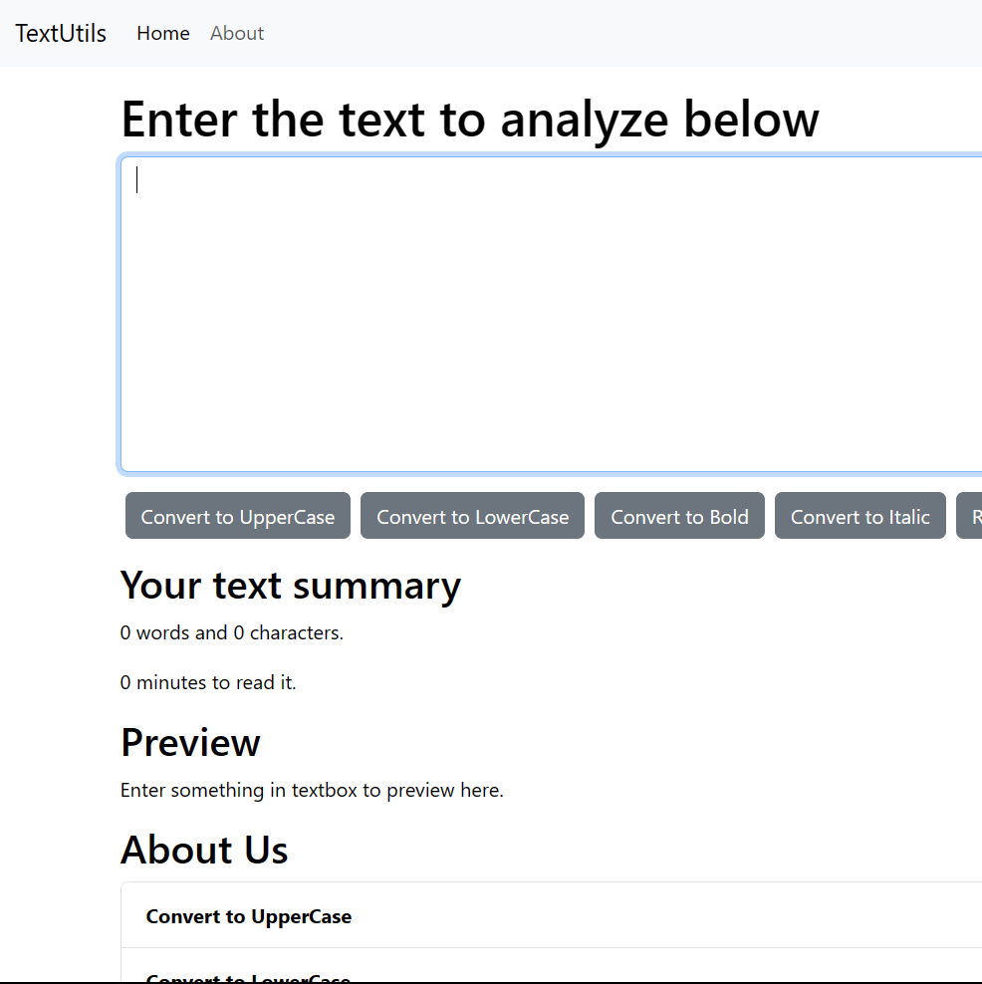The width and height of the screenshot is (982, 984).
Task: Click the Preview section heading
Action: [x=190, y=743]
